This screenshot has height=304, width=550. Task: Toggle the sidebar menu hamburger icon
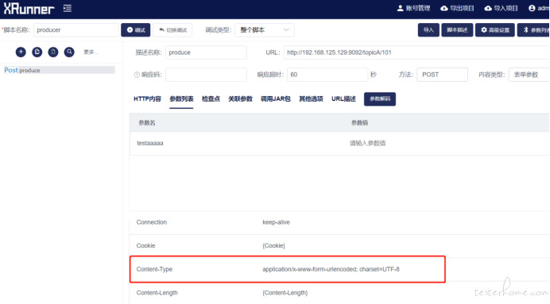click(x=68, y=9)
